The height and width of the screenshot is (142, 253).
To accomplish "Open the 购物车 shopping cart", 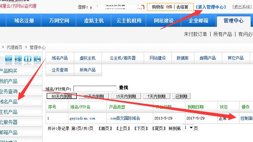I will (160, 7).
